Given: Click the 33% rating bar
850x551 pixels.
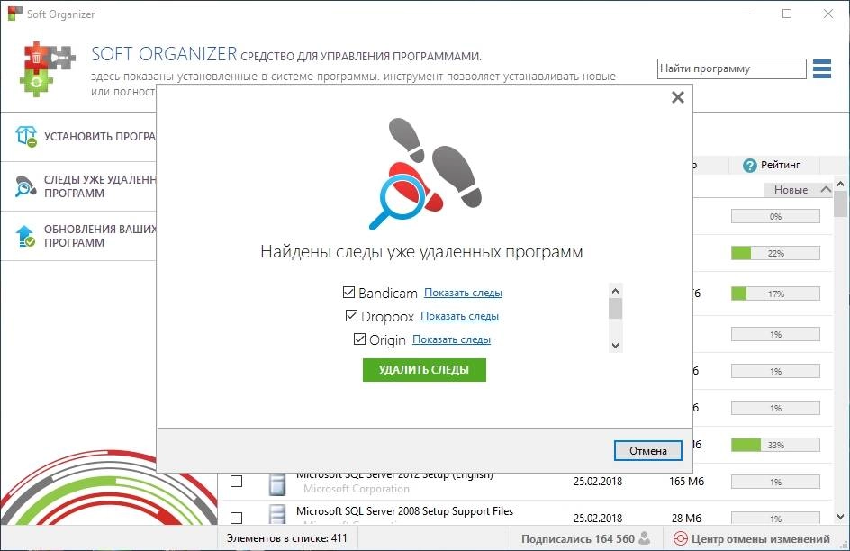Looking at the screenshot, I should pyautogui.click(x=775, y=445).
